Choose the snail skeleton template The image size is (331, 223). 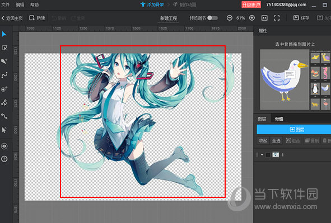tap(325, 58)
